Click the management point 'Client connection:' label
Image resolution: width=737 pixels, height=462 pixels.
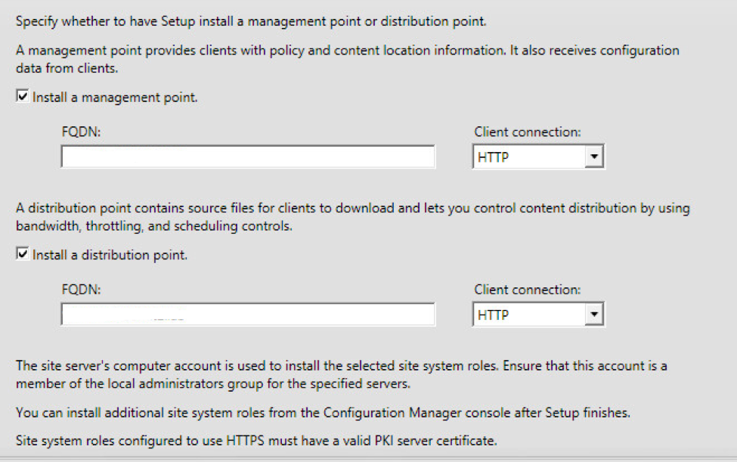click(527, 132)
